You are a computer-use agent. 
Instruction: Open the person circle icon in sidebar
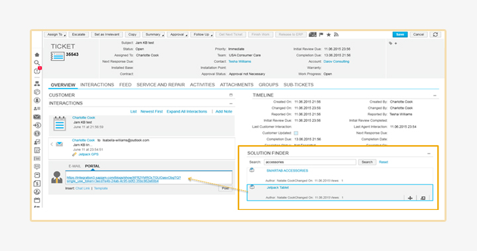pos(37,100)
